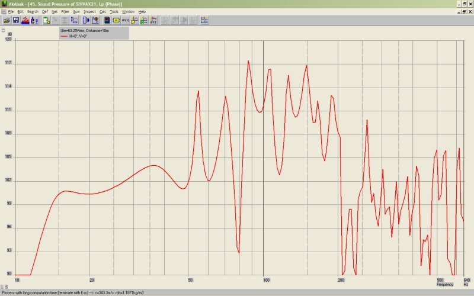Viewport: 474px width, 296px height.
Task: Open the Net menu
Action: click(x=55, y=11)
